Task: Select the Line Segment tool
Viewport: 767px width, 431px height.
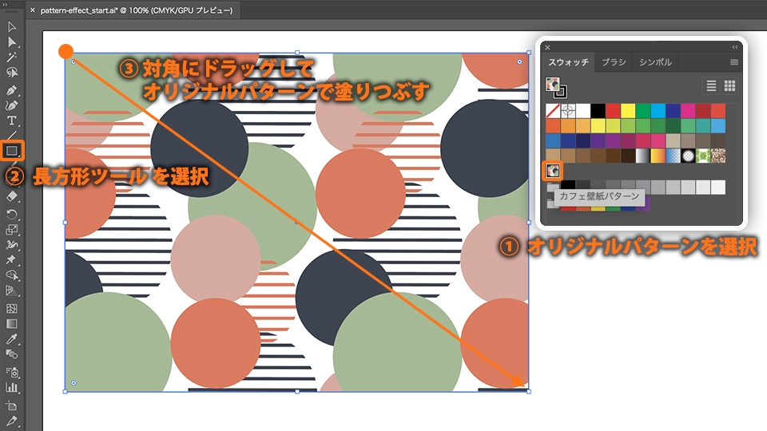Action: point(12,136)
